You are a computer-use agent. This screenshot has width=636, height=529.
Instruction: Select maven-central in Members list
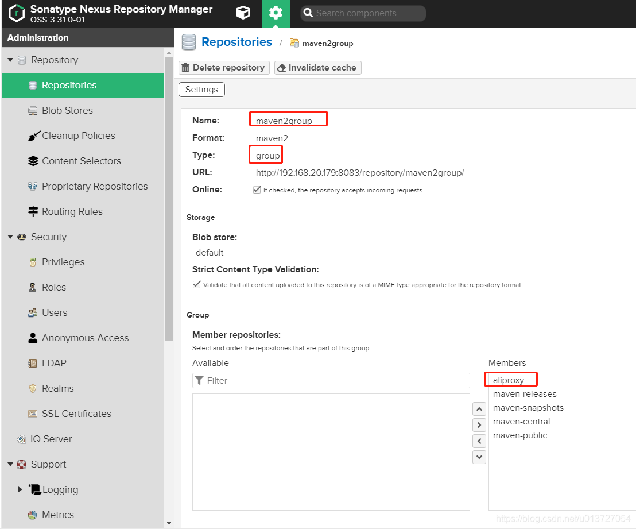(x=521, y=422)
